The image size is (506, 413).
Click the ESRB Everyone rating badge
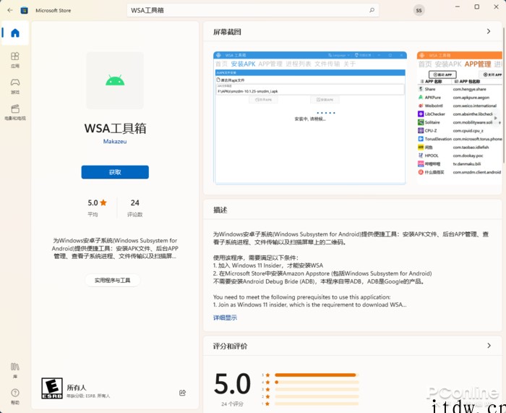(x=52, y=388)
